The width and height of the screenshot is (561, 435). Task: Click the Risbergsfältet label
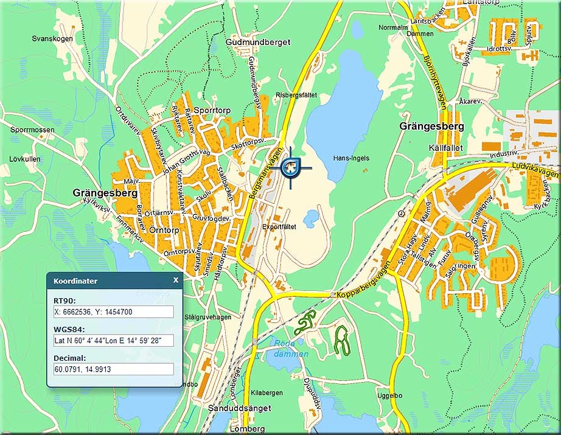click(296, 95)
